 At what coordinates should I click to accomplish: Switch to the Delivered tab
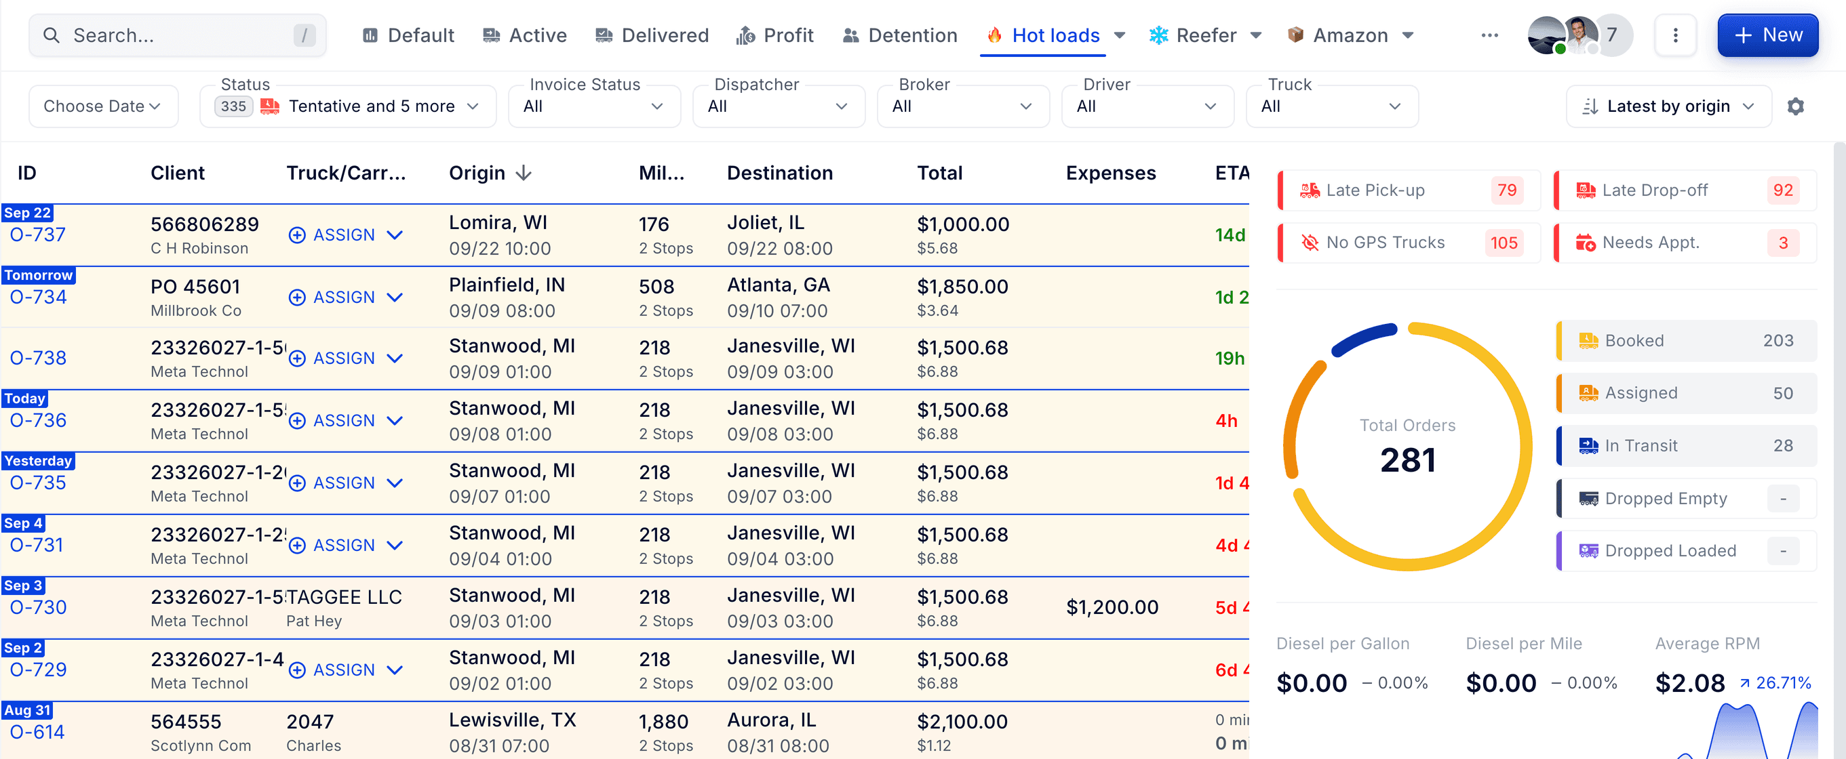(652, 35)
